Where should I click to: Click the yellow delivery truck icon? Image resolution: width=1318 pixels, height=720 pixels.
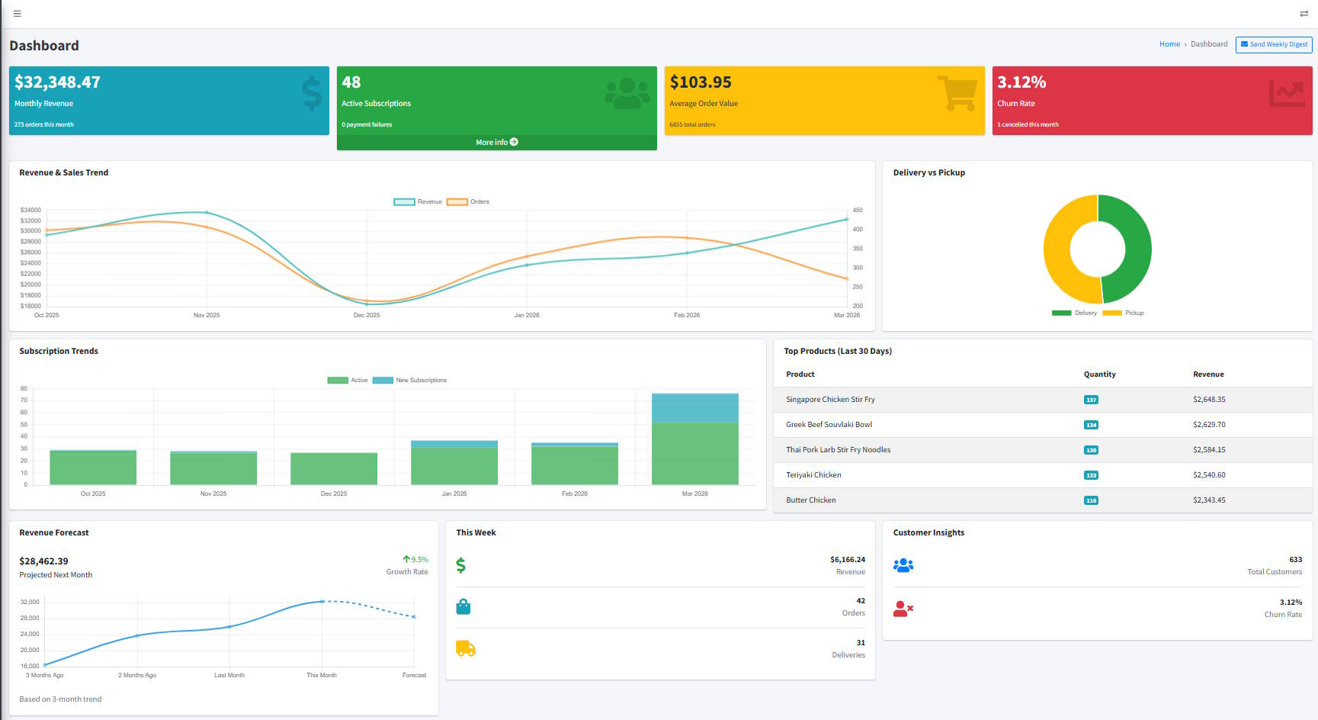click(x=465, y=648)
